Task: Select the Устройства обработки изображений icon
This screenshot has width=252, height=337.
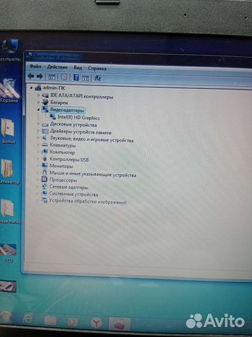Action: [44, 200]
